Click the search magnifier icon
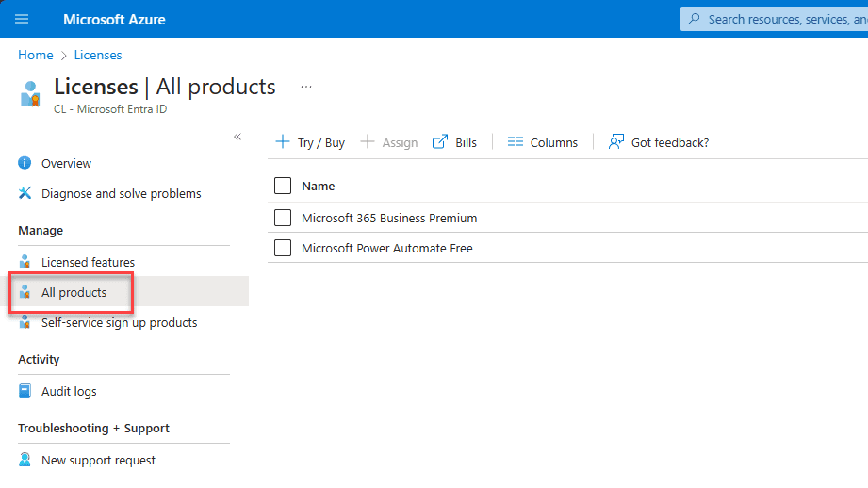Viewport: 868px width, 488px height. (694, 19)
